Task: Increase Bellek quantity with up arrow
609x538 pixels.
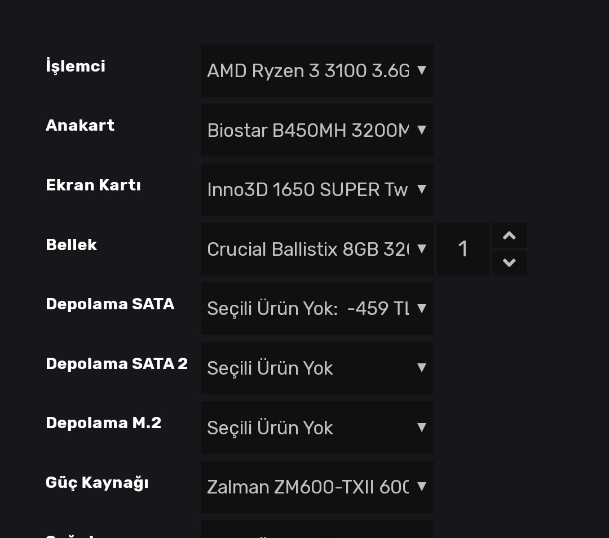Action: (509, 236)
